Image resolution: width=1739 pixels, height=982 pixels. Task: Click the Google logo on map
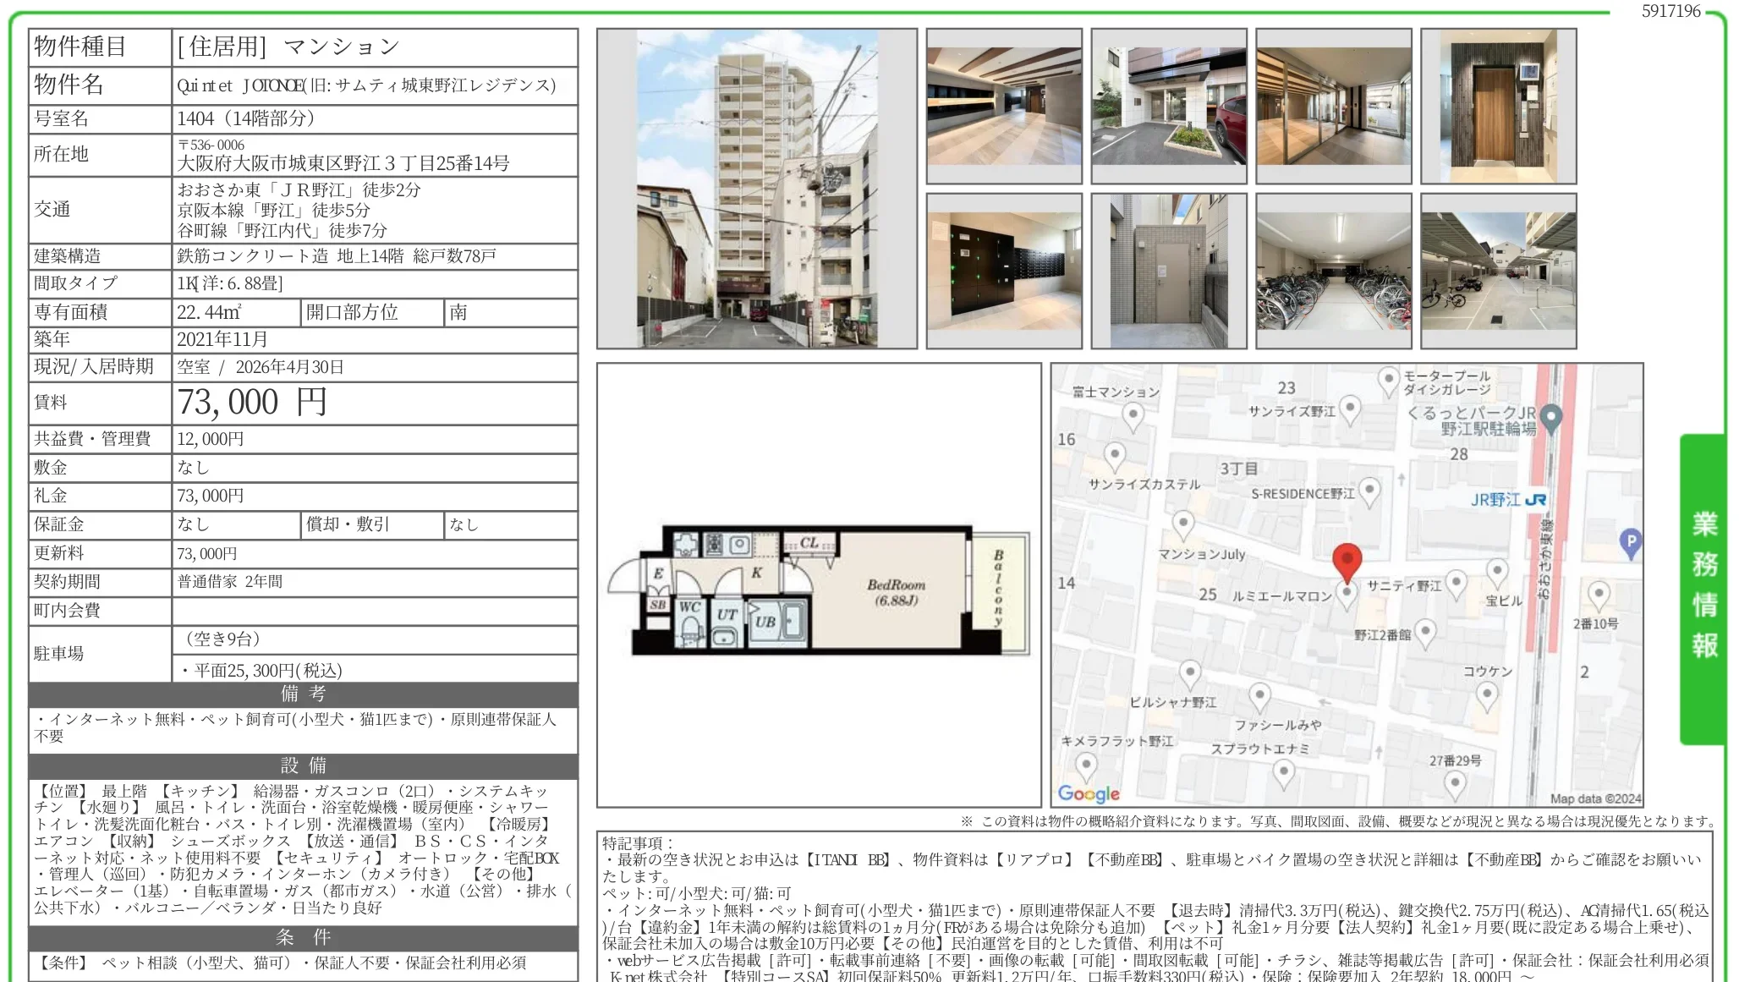[x=1088, y=793]
